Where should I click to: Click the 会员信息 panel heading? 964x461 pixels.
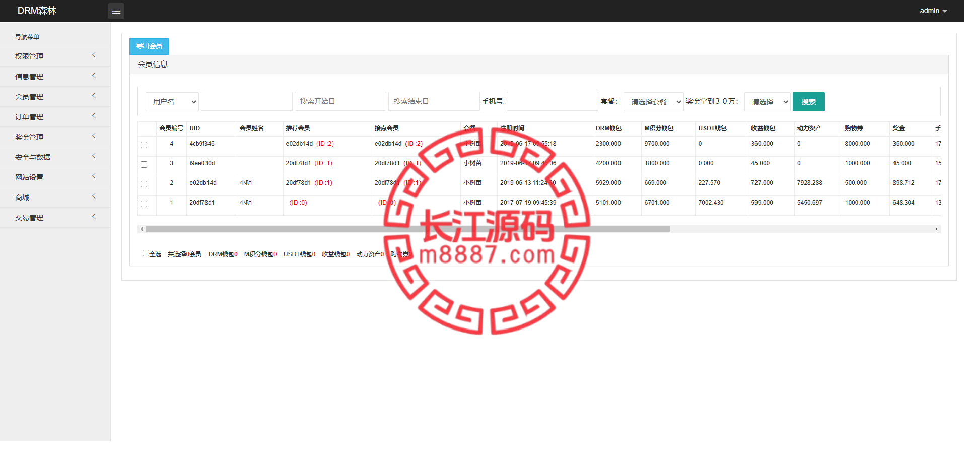pos(153,64)
